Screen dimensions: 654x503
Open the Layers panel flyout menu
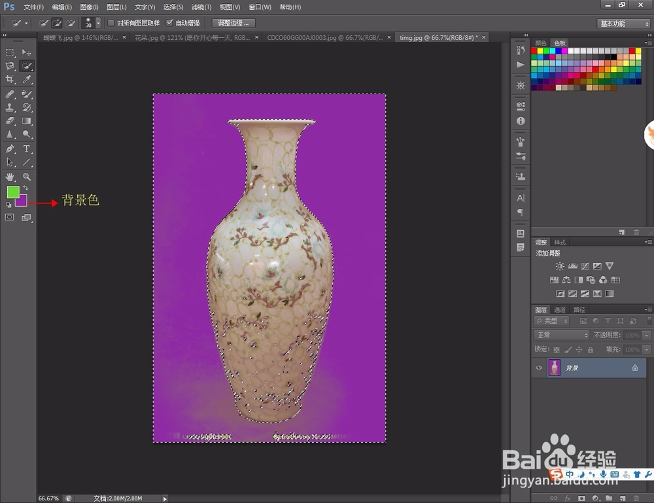(647, 309)
